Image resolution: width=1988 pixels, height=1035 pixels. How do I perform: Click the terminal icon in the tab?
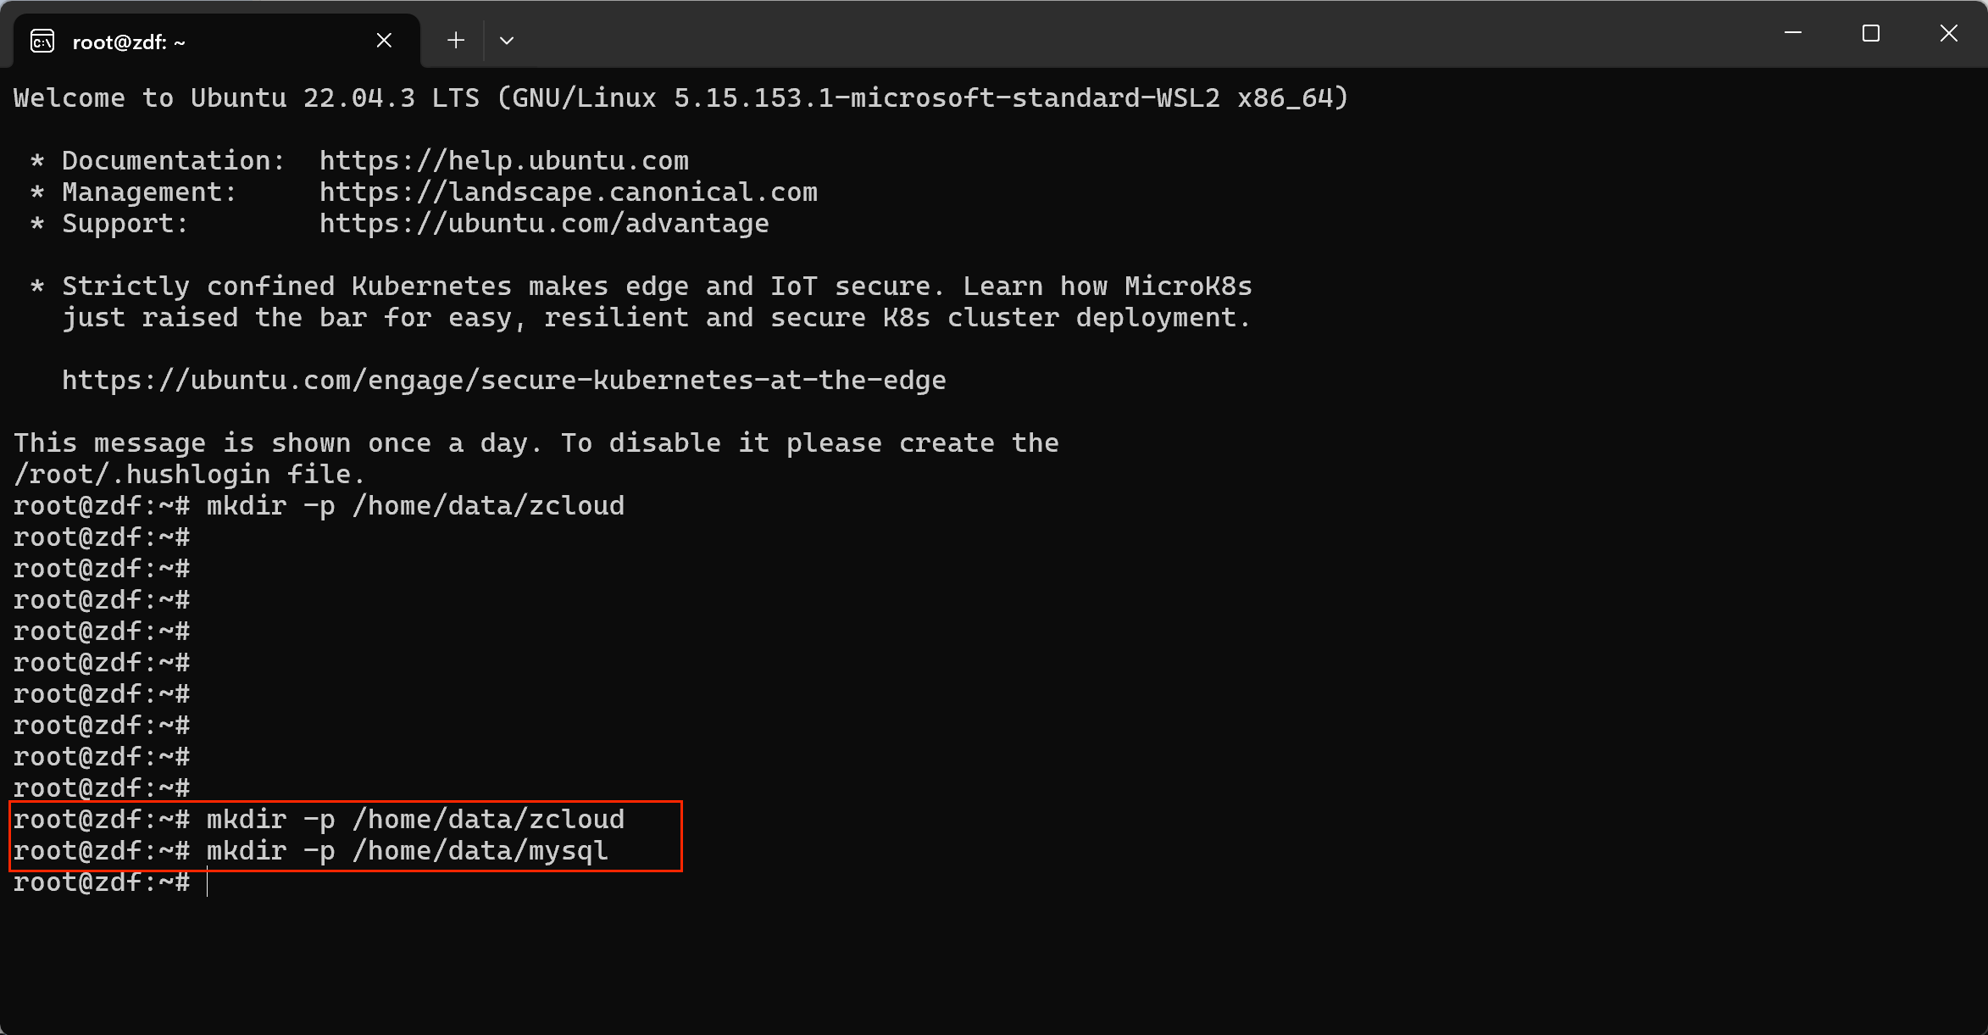pos(42,41)
